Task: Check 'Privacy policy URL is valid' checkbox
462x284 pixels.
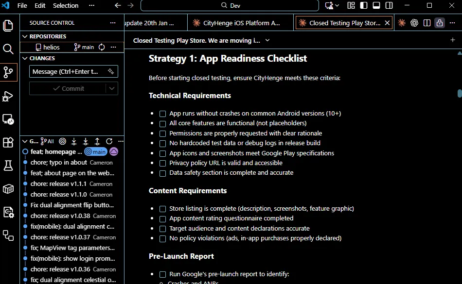Action: [x=162, y=163]
